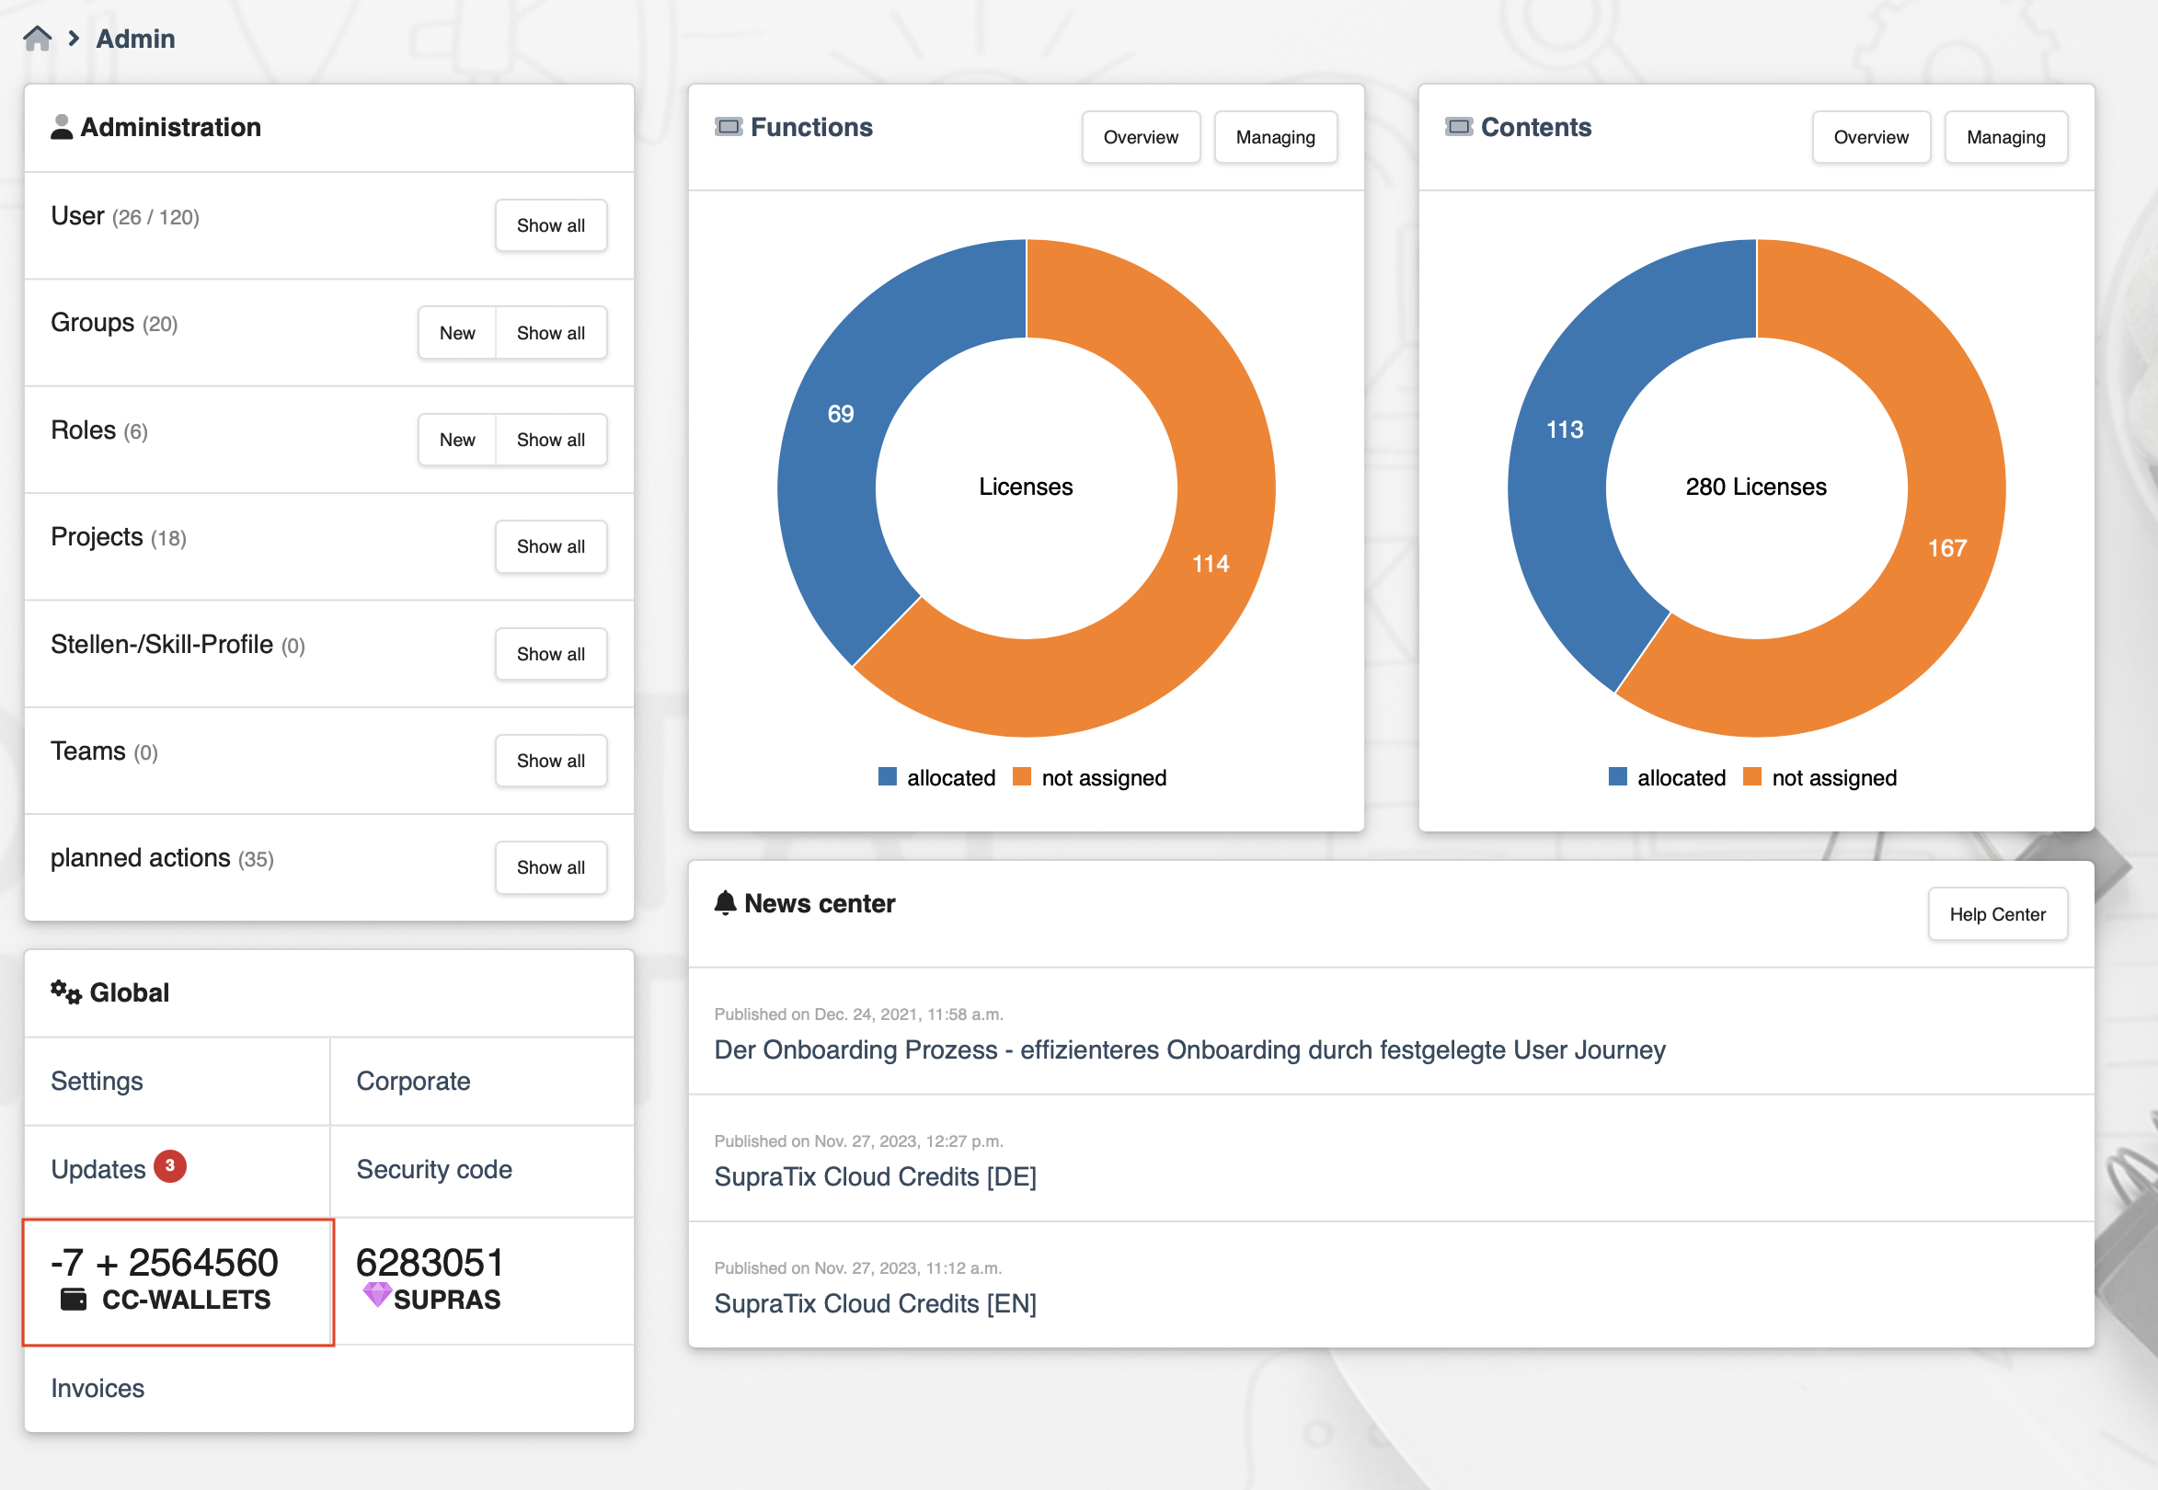Image resolution: width=2158 pixels, height=1490 pixels.
Task: Click the Admin breadcrumb entry
Action: [x=135, y=39]
